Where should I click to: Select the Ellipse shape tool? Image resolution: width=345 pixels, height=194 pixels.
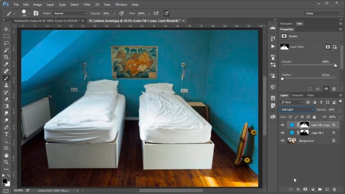6,148
